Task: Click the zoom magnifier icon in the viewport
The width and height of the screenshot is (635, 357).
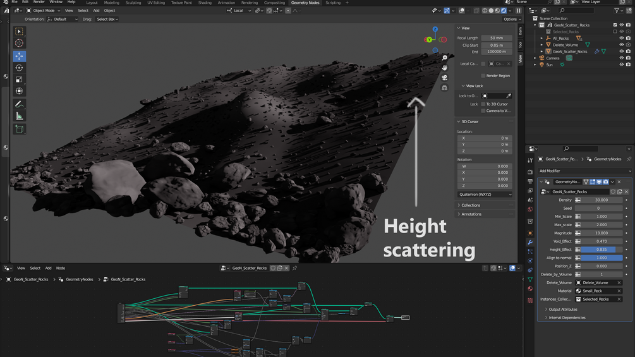Action: tap(445, 57)
